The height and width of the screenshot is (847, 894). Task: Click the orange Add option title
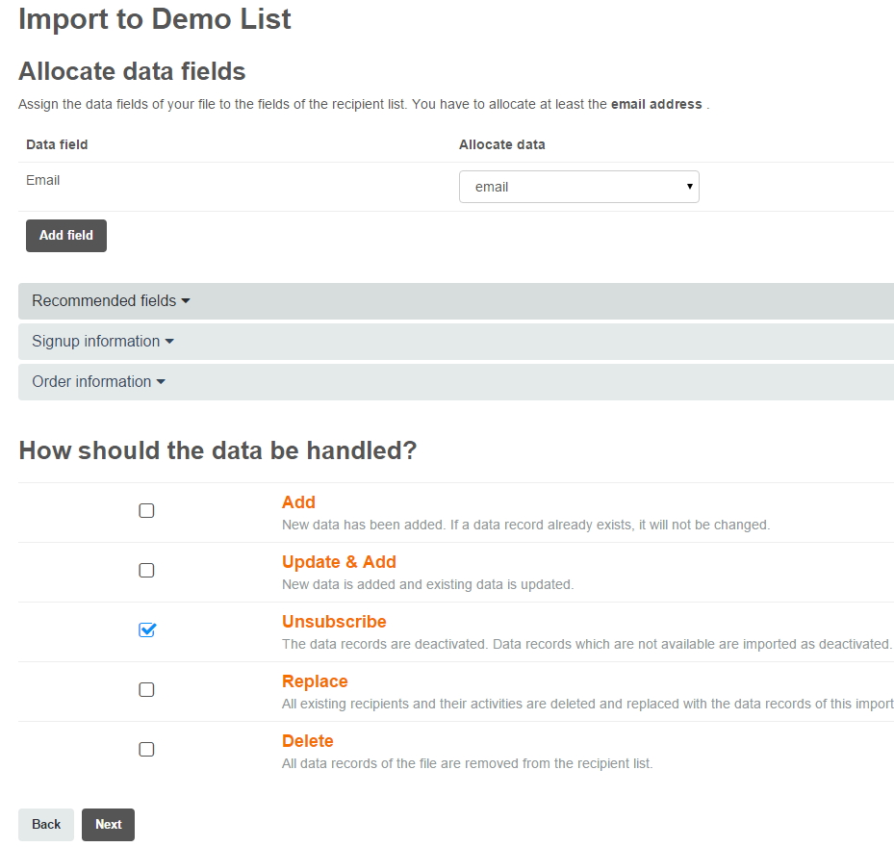298,502
